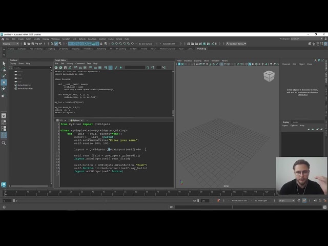
Task: Activate the Move tool in Tool Box
Action: (x=4, y=83)
